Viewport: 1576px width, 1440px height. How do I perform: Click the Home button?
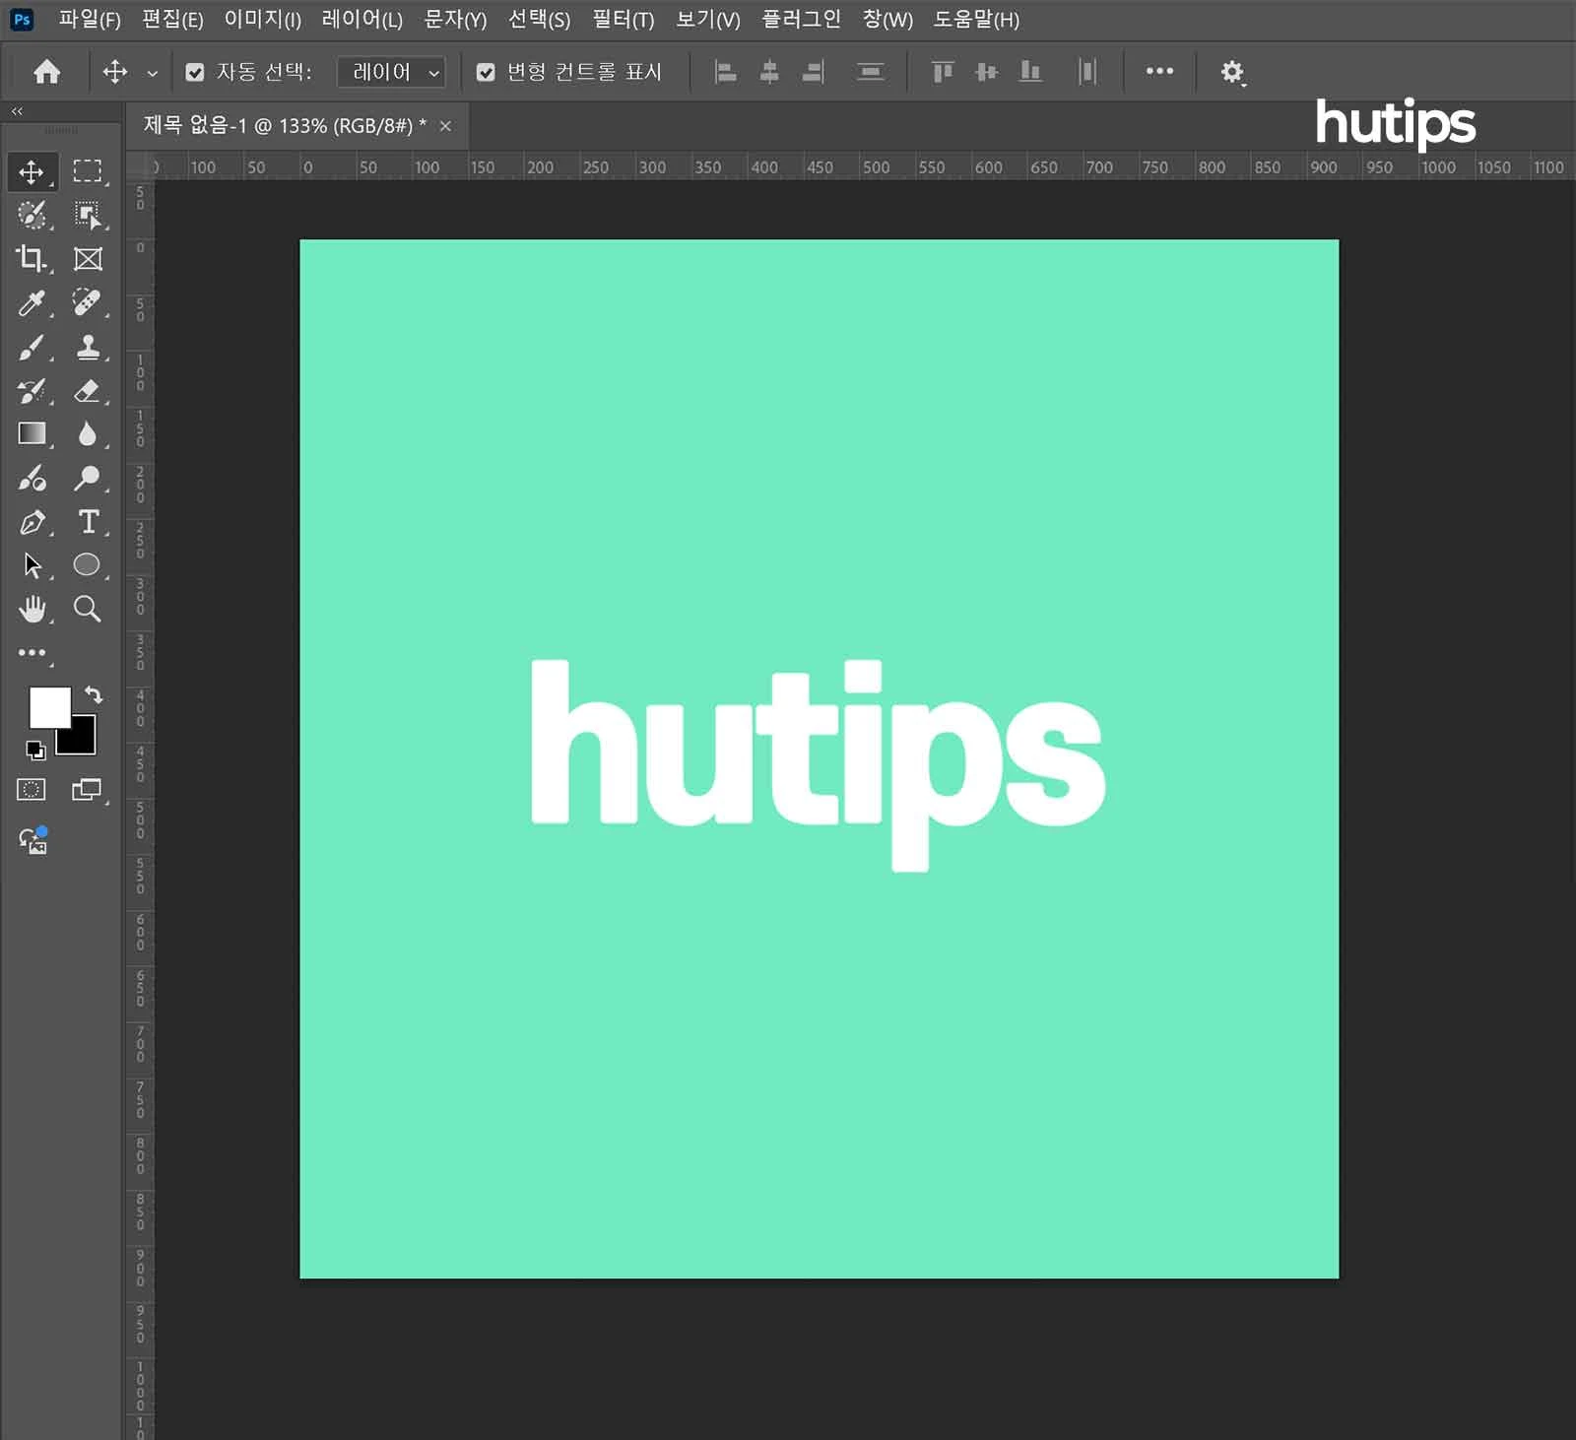pos(46,72)
